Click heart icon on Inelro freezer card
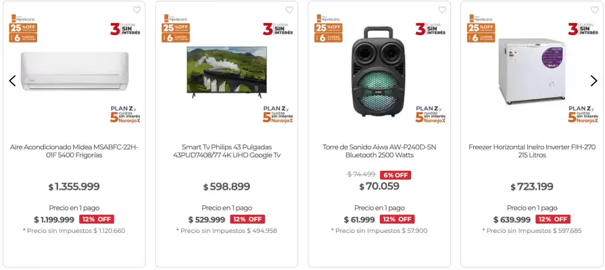The width and height of the screenshot is (605, 270). click(x=595, y=10)
